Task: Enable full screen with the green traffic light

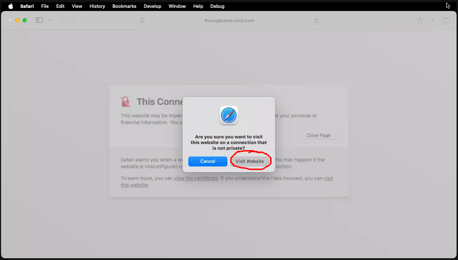Action: (24, 20)
